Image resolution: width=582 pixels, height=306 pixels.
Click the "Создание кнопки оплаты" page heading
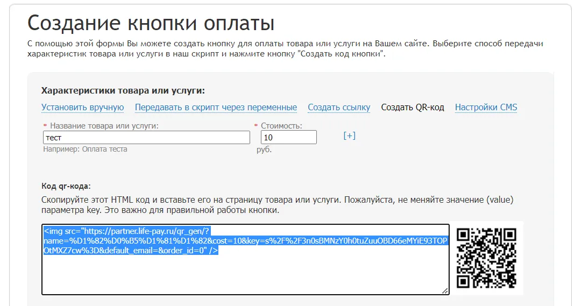point(151,23)
